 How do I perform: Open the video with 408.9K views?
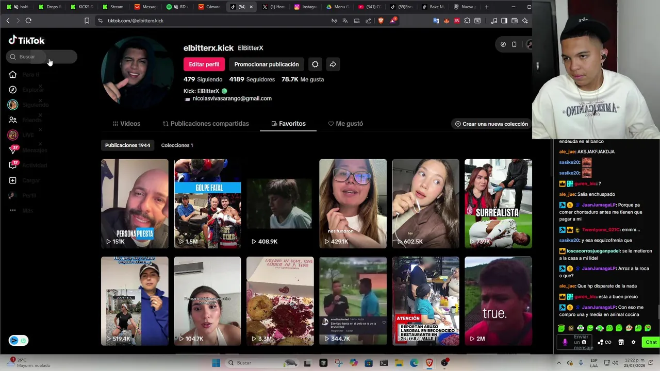click(280, 204)
